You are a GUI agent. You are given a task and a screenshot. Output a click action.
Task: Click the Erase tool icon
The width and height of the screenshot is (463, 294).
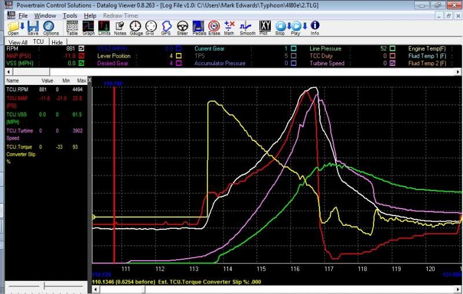click(x=214, y=28)
